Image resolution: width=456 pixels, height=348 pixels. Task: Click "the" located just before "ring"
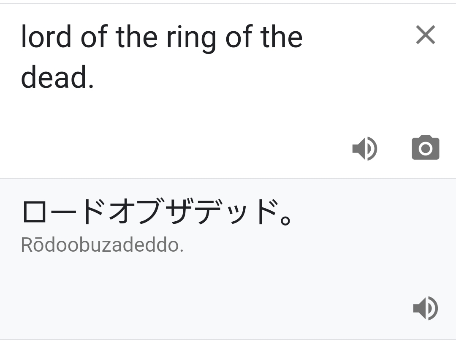click(x=136, y=37)
